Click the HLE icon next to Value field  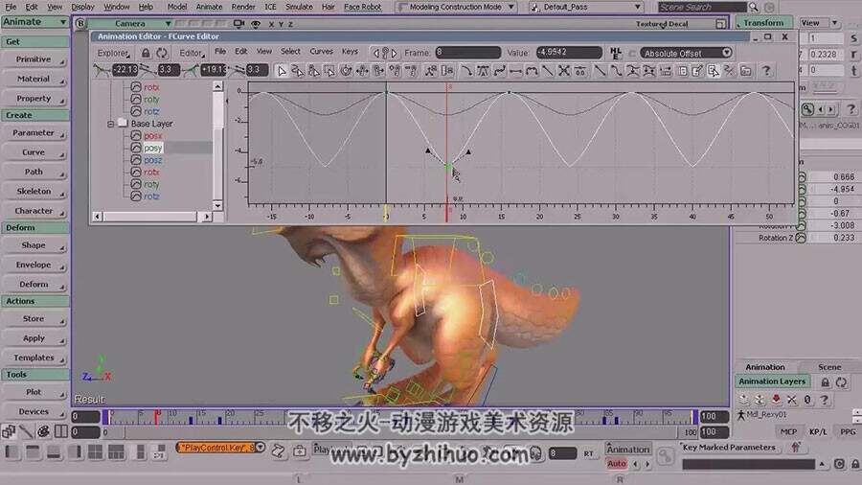[x=616, y=53]
